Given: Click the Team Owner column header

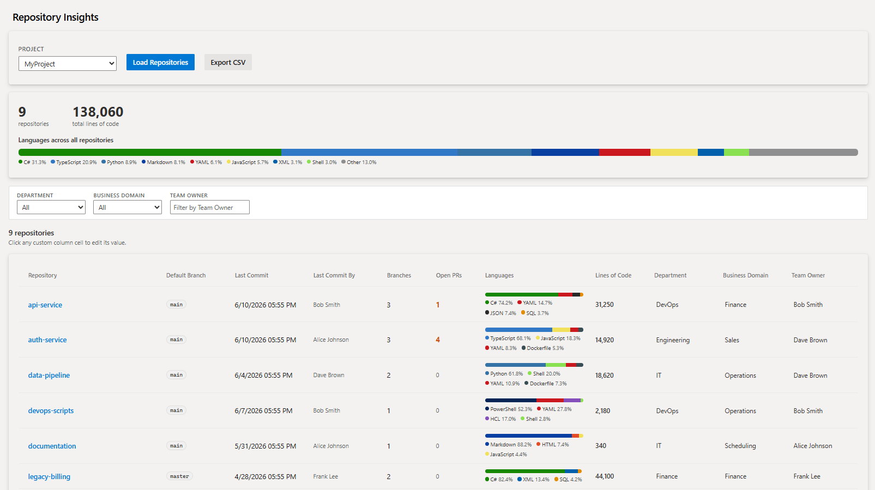Looking at the screenshot, I should tap(808, 275).
